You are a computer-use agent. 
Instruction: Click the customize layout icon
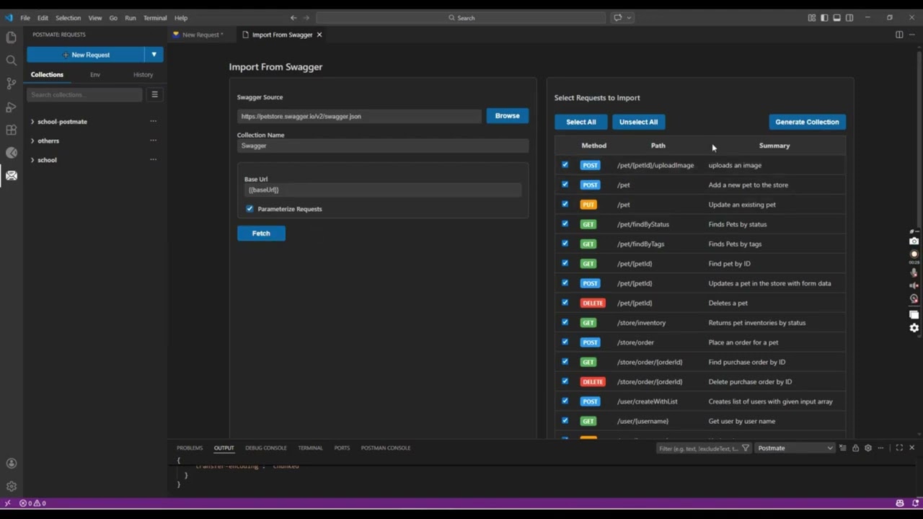[x=812, y=17]
